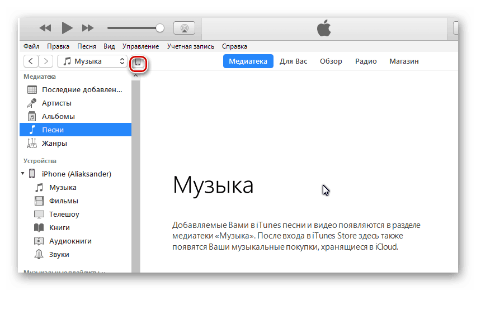Viewport: 495px width, 310px height.
Task: Click the Устройства sidebar section header
Action: coord(40,161)
